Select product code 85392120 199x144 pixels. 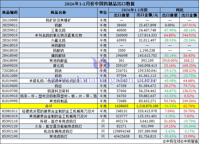10,126
